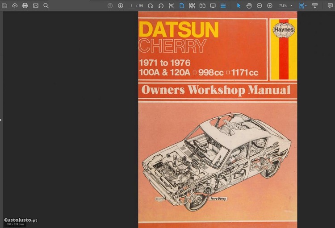Print the document with the printer icon
Viewport: 335px width, 228px height.
tap(25, 6)
